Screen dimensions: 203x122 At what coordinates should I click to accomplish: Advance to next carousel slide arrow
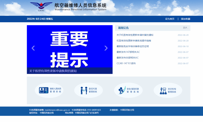[106, 48]
